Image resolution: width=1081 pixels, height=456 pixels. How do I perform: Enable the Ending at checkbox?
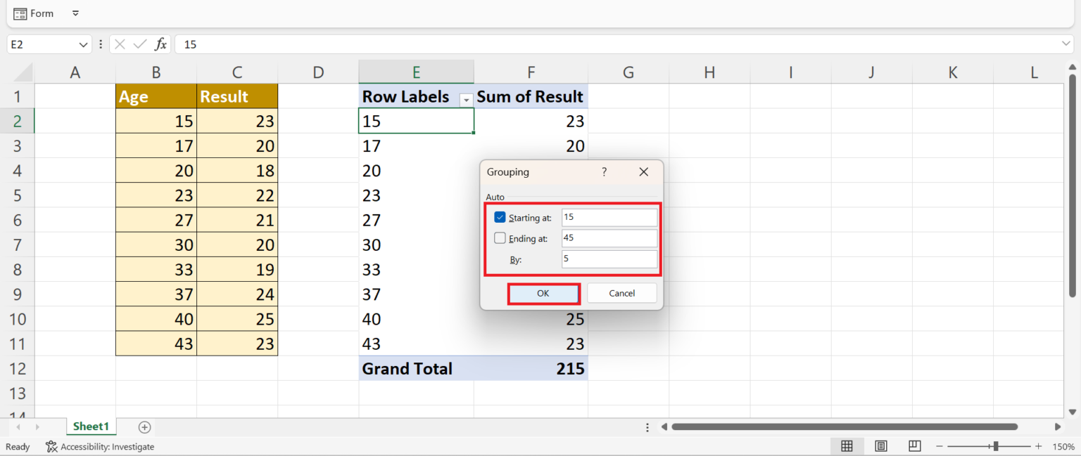coord(500,237)
